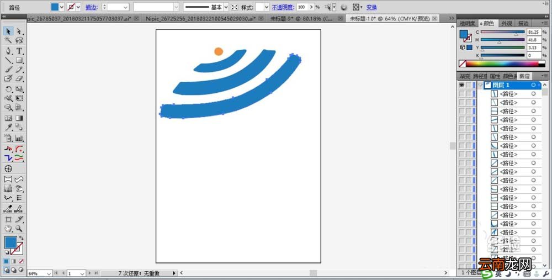Image resolution: width=552 pixels, height=280 pixels.
Task: Switch to the 描边 panel tab
Action: coord(523,23)
